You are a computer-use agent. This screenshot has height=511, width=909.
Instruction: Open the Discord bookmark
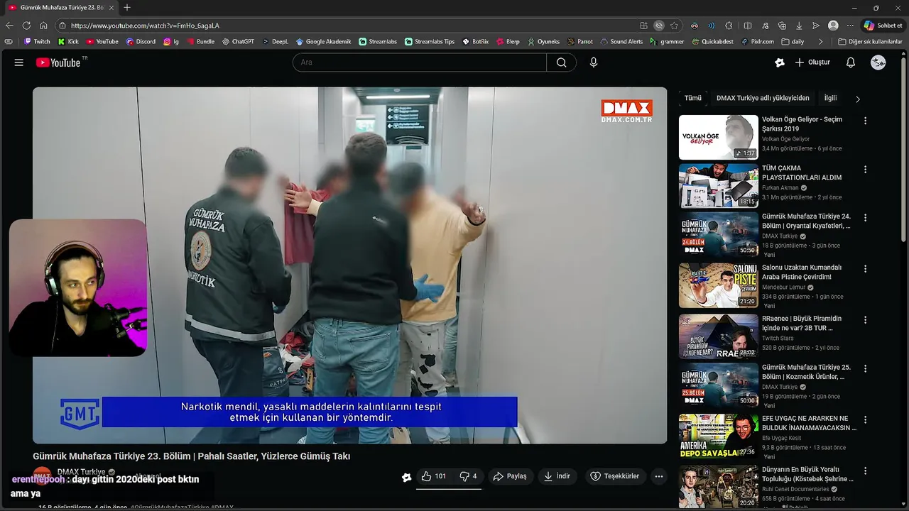141,42
